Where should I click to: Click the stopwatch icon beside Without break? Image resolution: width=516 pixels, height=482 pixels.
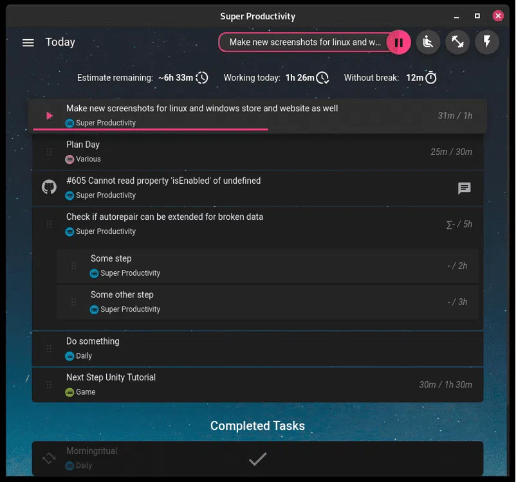[x=431, y=78]
